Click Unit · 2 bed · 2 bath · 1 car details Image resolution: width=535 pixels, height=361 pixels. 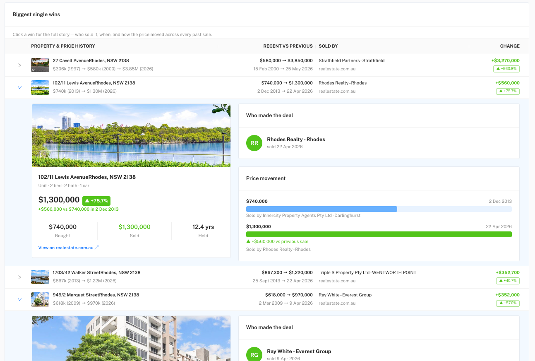pos(64,186)
